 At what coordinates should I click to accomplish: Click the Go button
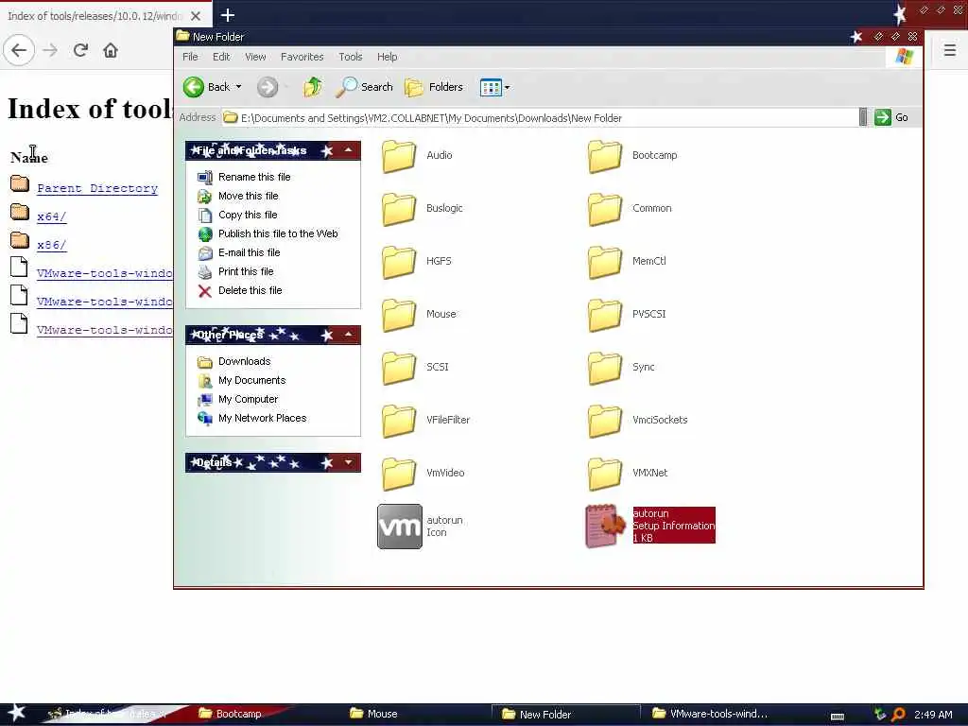click(891, 117)
